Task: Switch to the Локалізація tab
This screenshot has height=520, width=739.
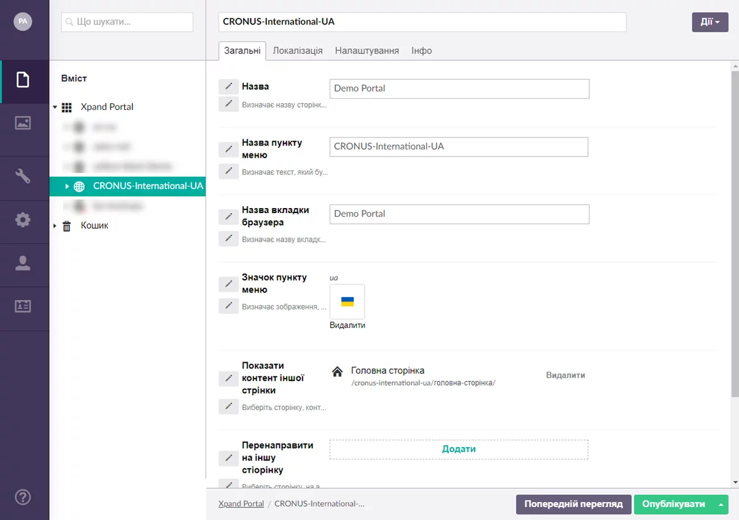Action: 298,51
